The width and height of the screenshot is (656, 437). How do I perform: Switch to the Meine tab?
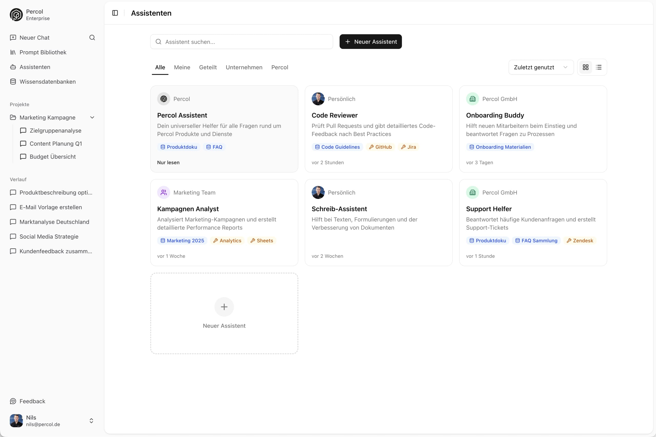pos(182,67)
